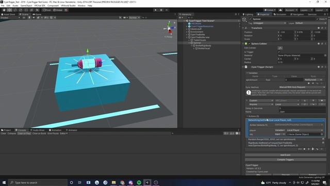Open the VRChat SDK menu
Screen dimensions: 330x186
click(40, 6)
